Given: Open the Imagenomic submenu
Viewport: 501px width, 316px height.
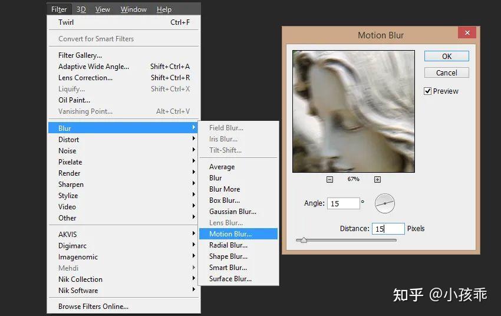Looking at the screenshot, I should [x=123, y=256].
